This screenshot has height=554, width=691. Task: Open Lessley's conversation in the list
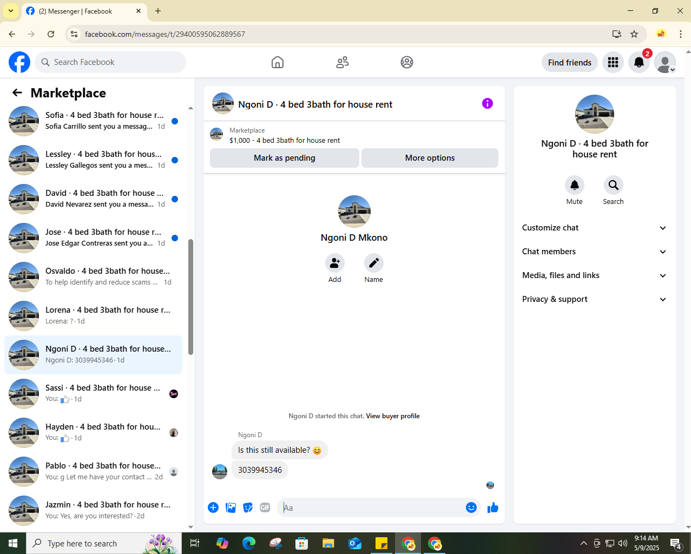click(x=93, y=160)
